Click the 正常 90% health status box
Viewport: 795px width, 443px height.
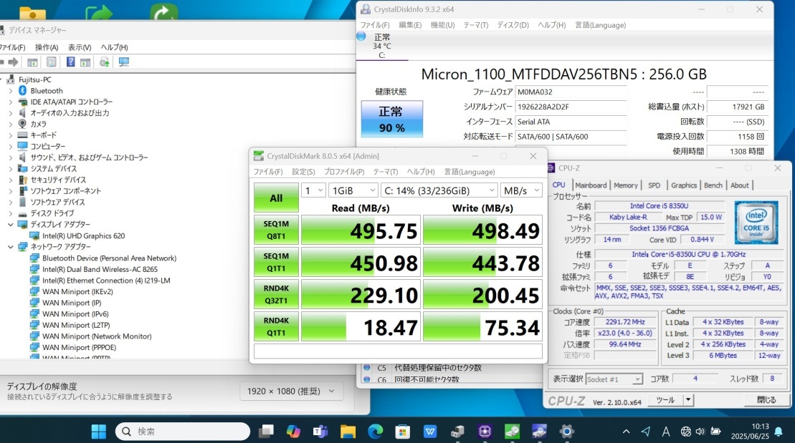(x=391, y=119)
